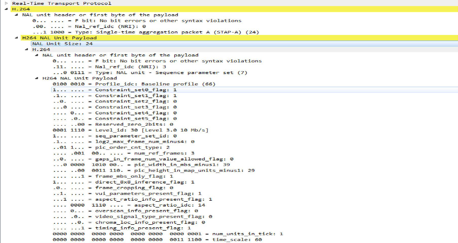Select Profile_idc: Baseline profile (66) row
458x243 pixels.
(x=134, y=84)
